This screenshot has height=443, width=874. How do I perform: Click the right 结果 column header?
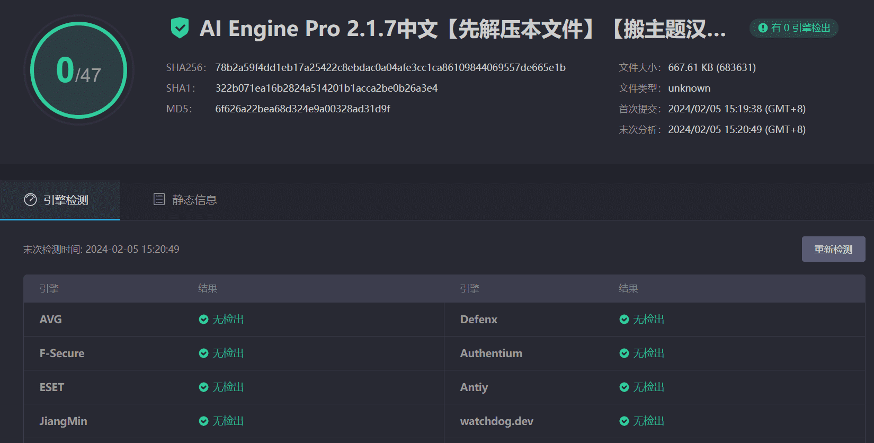coord(628,288)
